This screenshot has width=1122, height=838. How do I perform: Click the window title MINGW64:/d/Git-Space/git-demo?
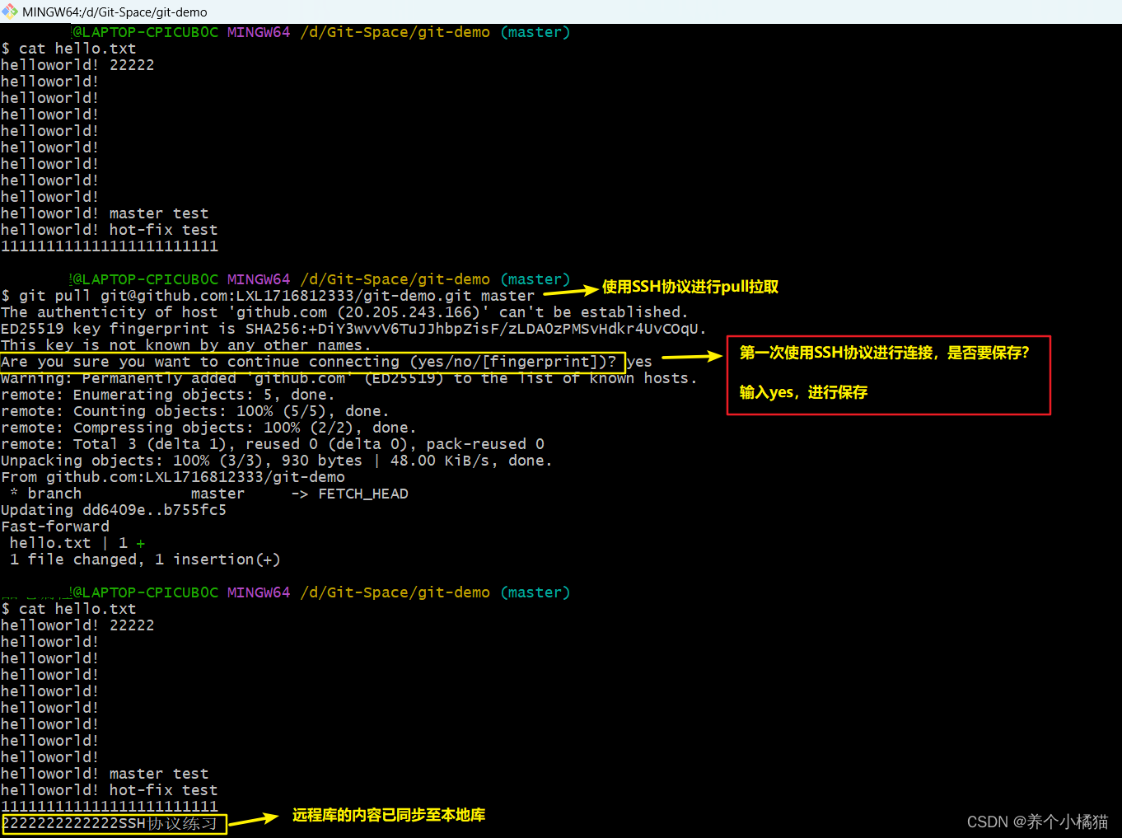pos(115,12)
